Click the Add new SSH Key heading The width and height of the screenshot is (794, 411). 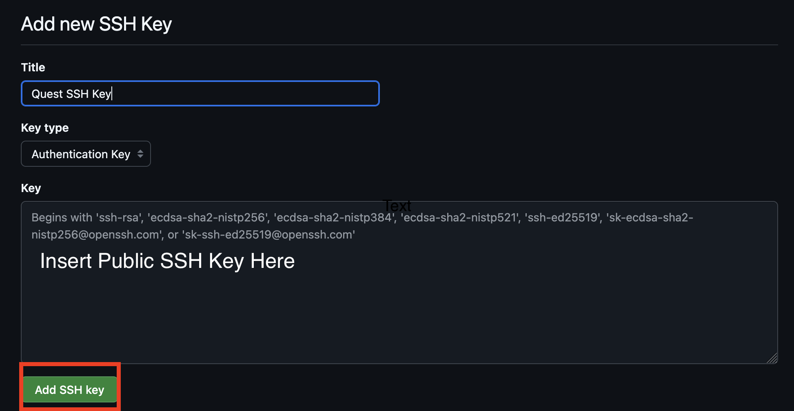[x=96, y=23]
